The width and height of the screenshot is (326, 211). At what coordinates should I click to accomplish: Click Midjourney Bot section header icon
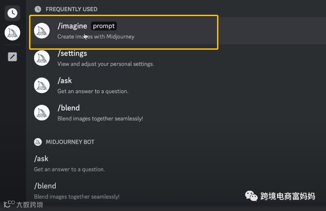pos(38,142)
